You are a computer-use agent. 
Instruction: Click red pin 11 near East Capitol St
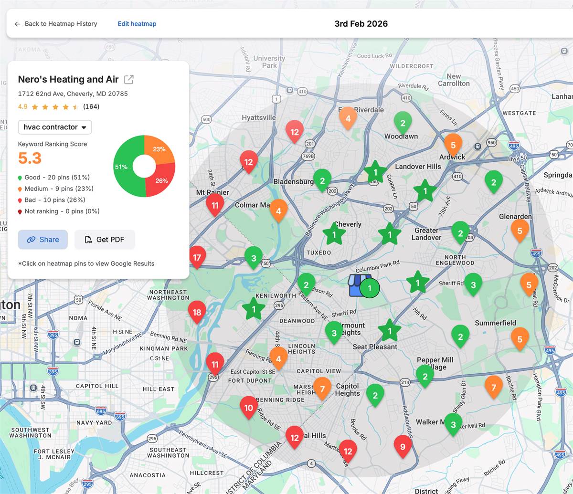coord(215,365)
